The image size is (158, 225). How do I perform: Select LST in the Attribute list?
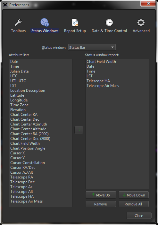click(41, 86)
